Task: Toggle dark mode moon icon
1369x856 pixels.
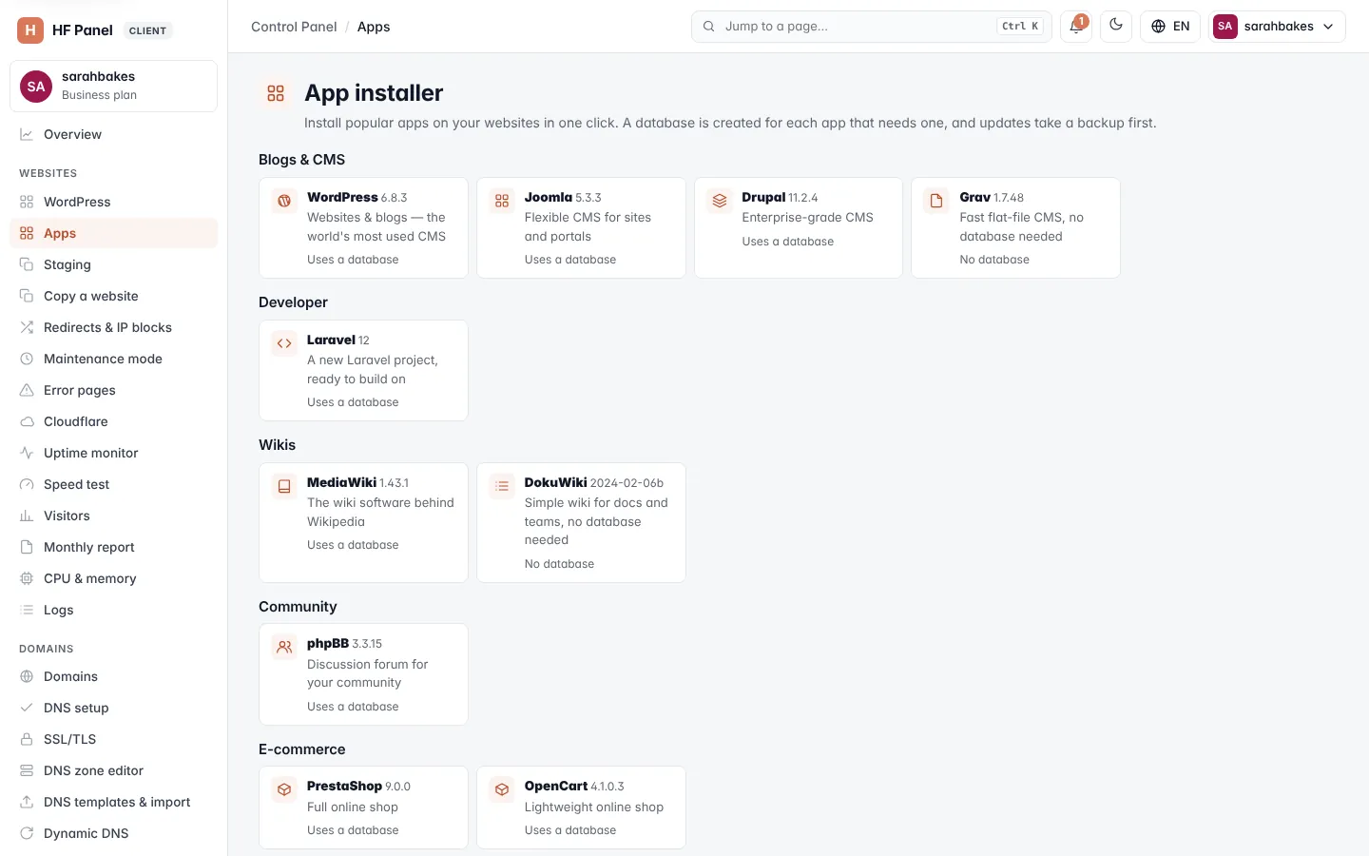Action: tap(1116, 27)
